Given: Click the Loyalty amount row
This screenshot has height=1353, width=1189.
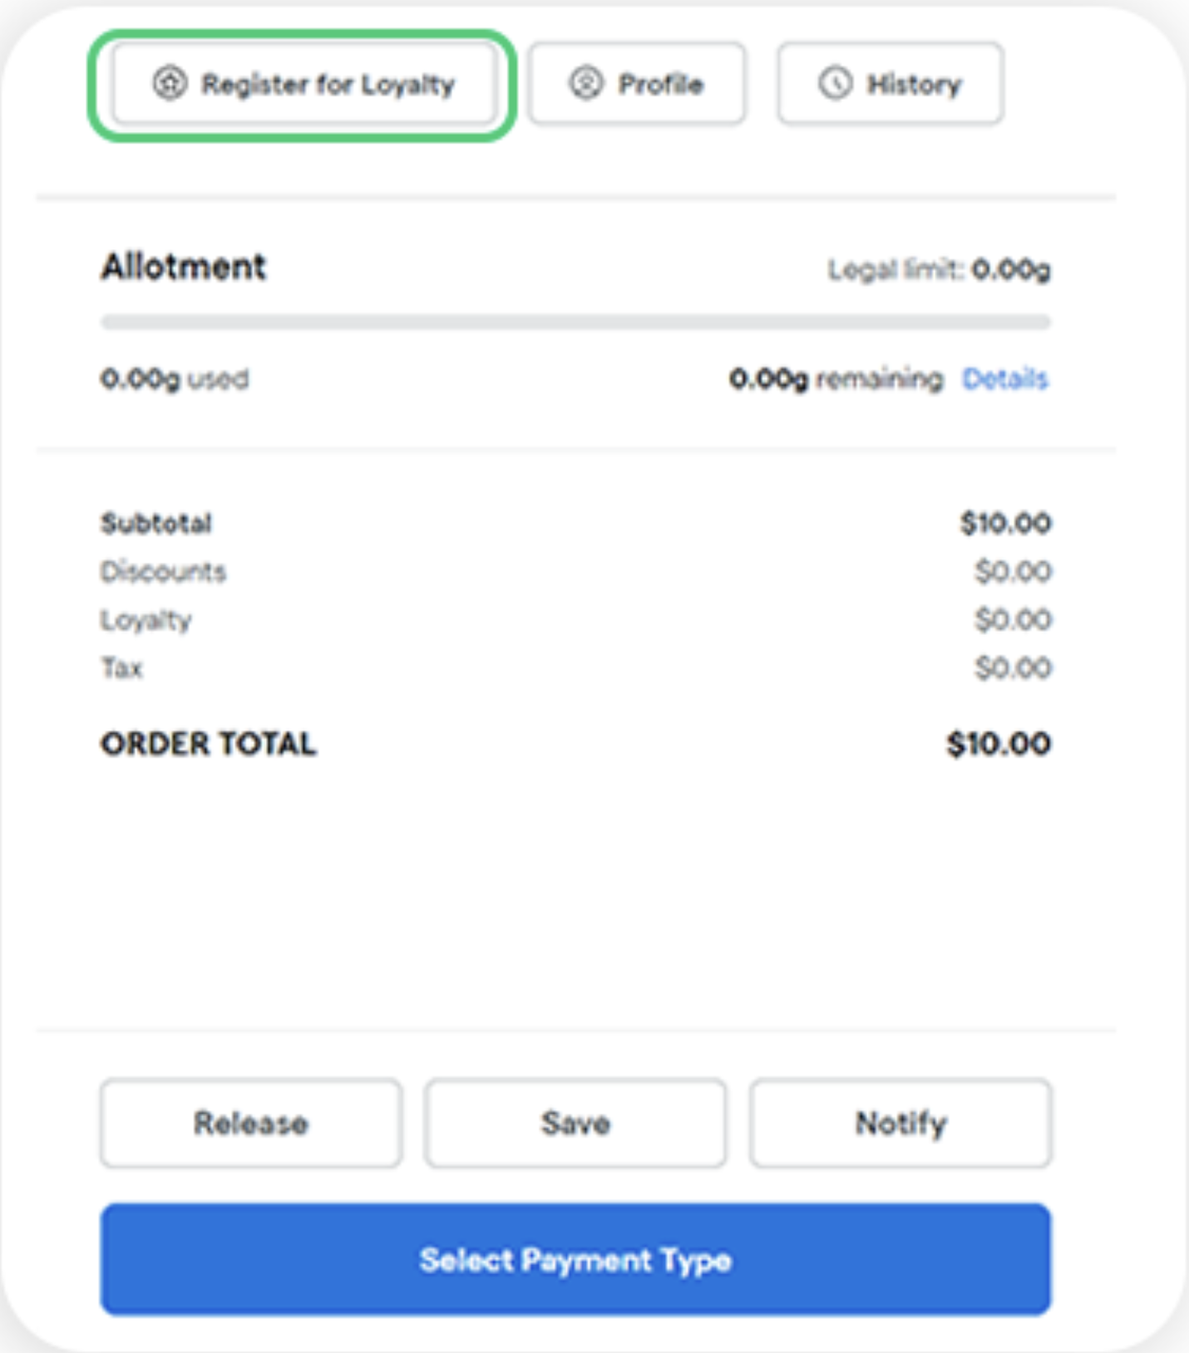Looking at the screenshot, I should [x=575, y=620].
